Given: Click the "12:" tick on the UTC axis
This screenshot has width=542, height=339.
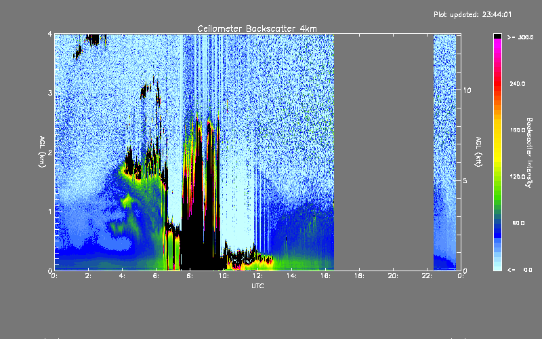Looking at the screenshot, I should pyautogui.click(x=257, y=276).
